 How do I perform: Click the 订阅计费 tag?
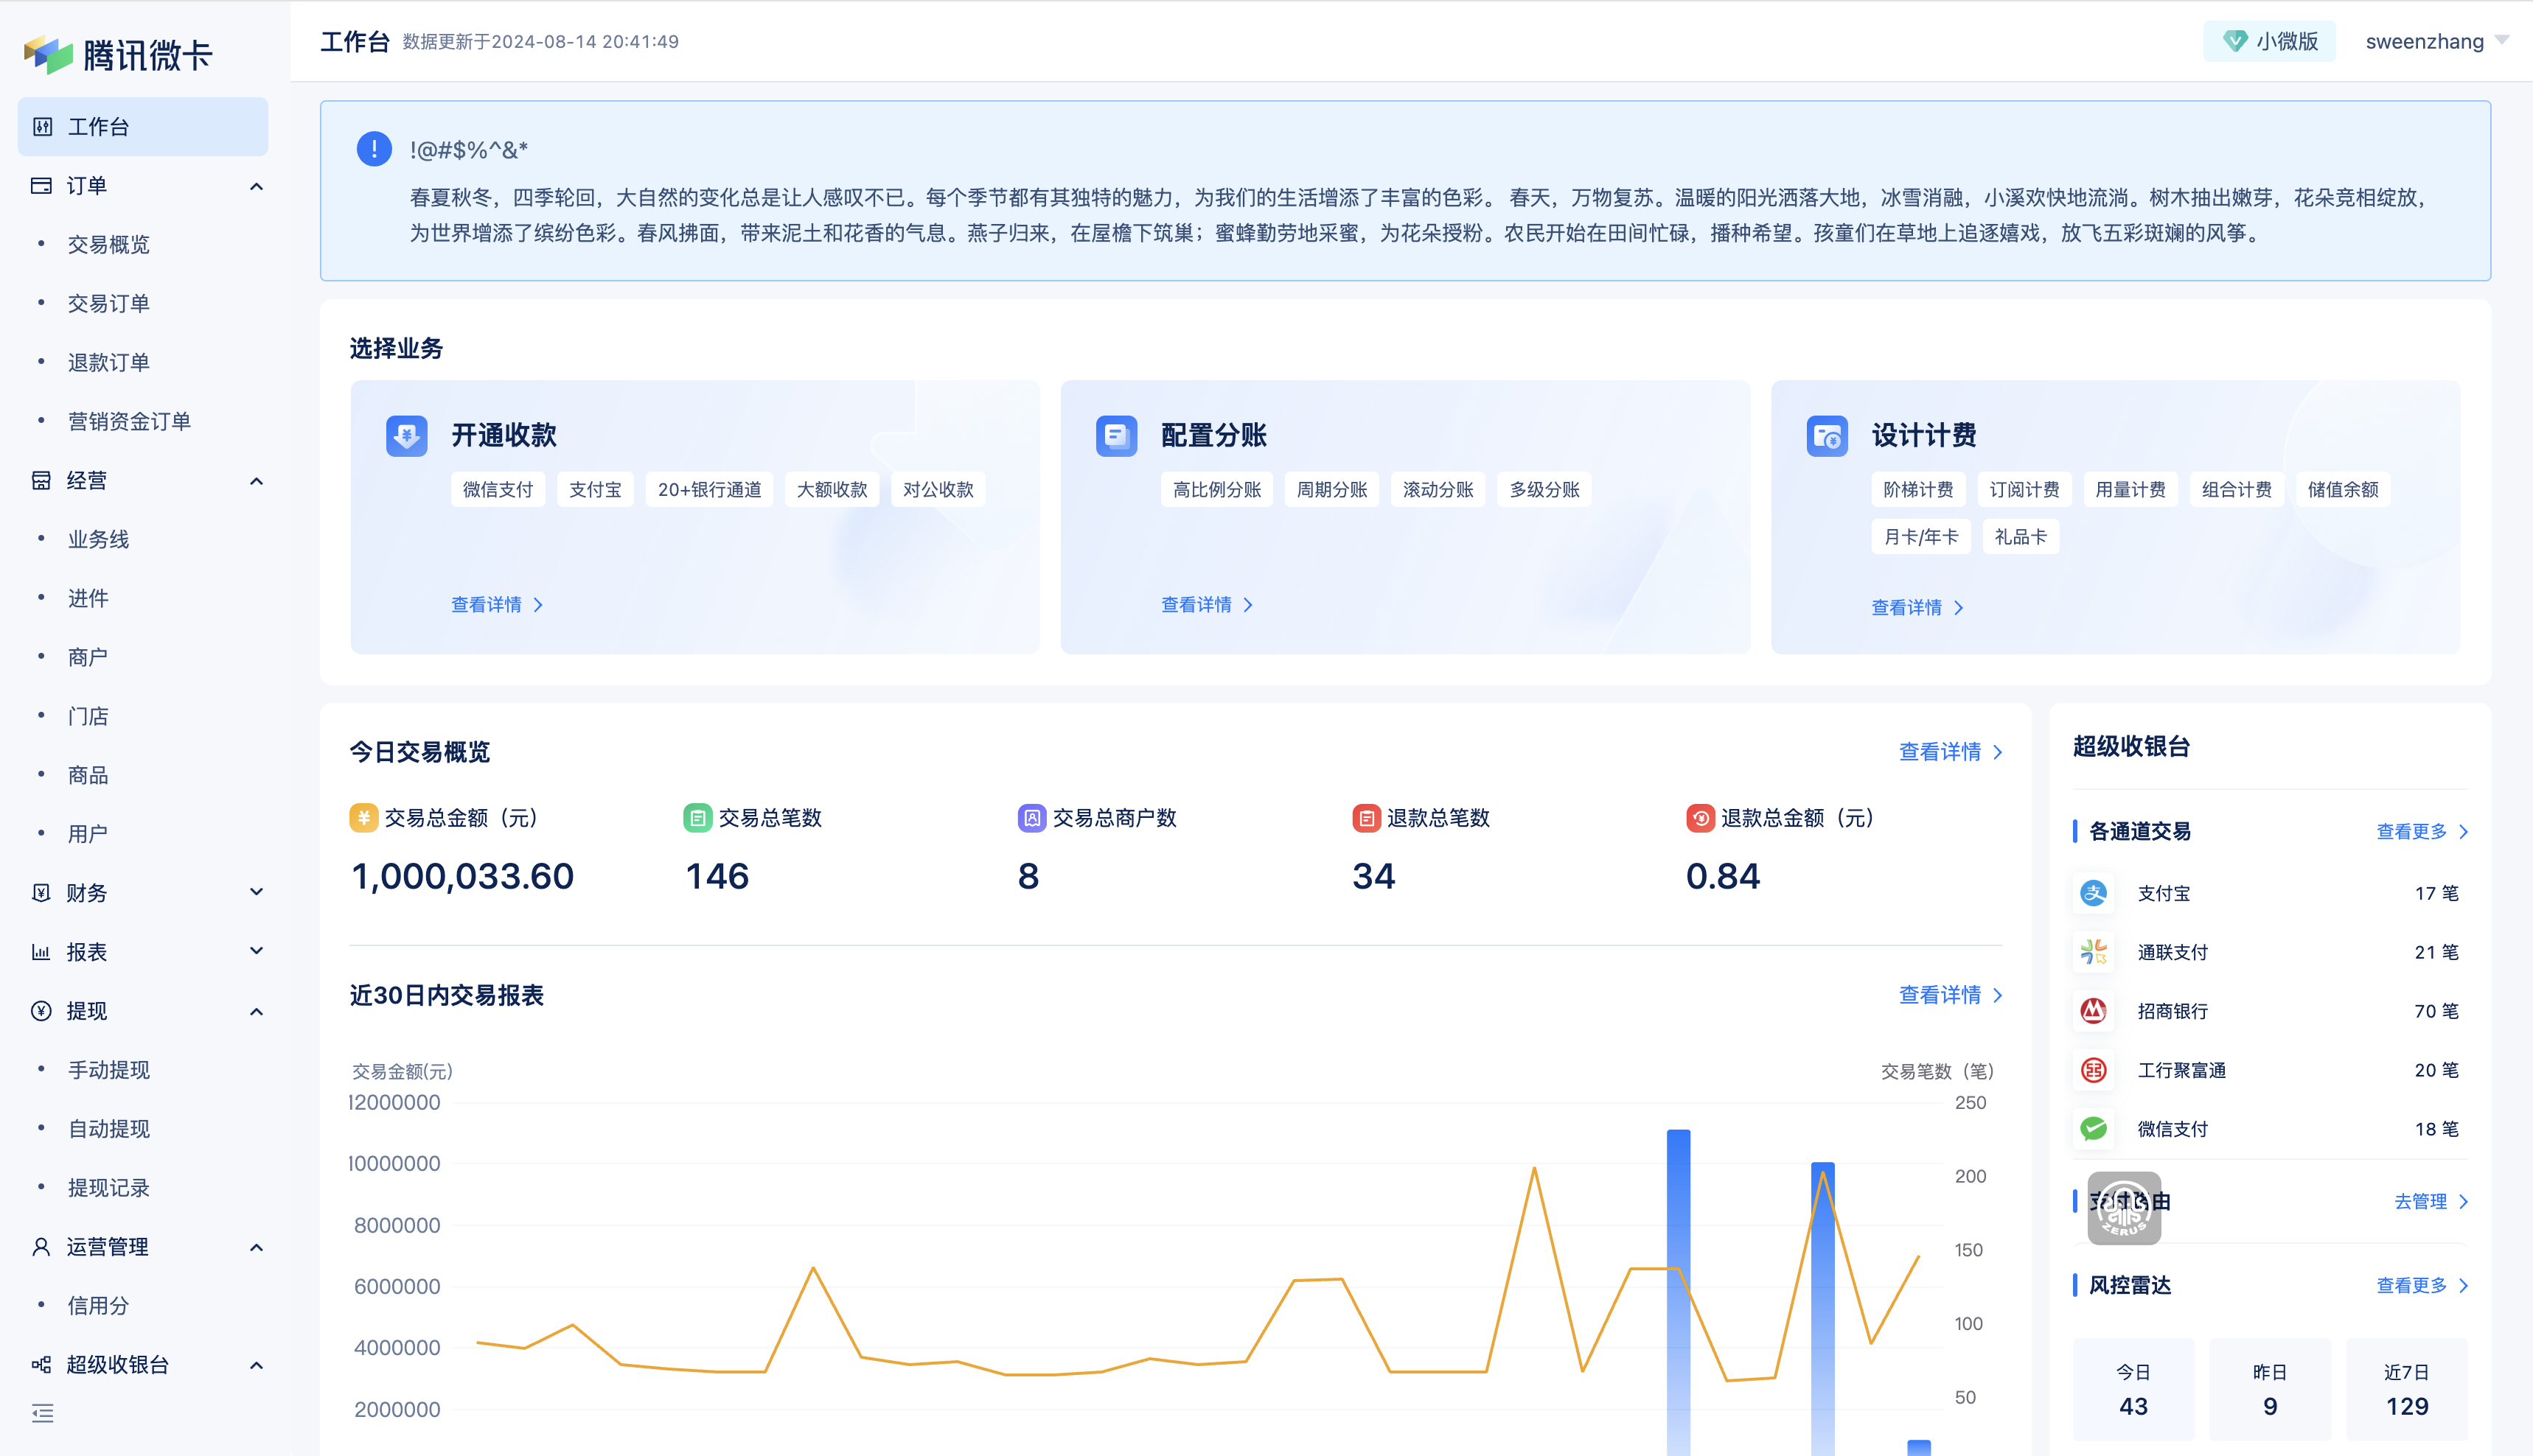coord(2024,490)
